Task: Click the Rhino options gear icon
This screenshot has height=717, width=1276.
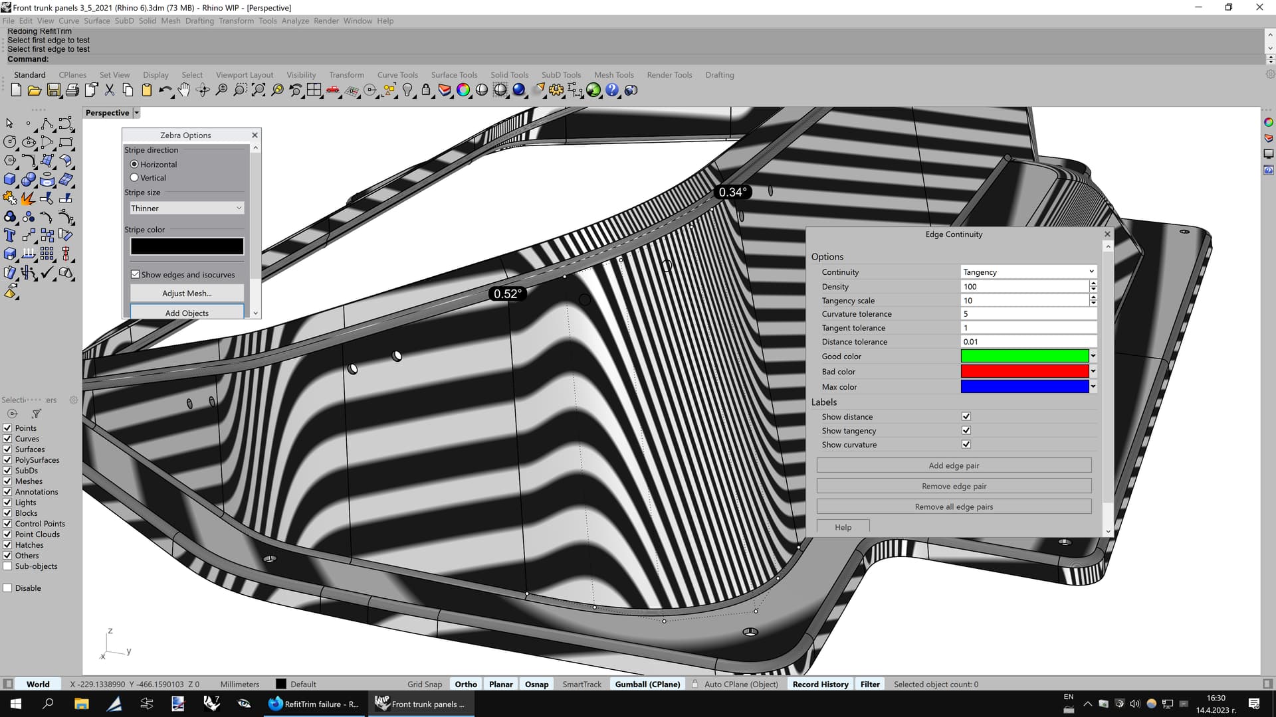Action: [x=556, y=90]
